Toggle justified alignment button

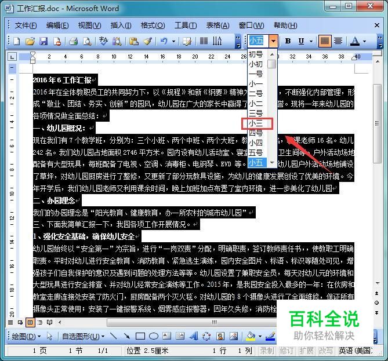pos(324,41)
